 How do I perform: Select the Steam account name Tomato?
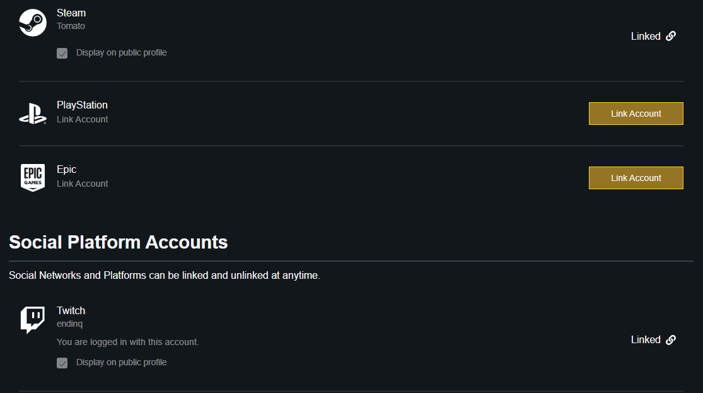click(71, 26)
